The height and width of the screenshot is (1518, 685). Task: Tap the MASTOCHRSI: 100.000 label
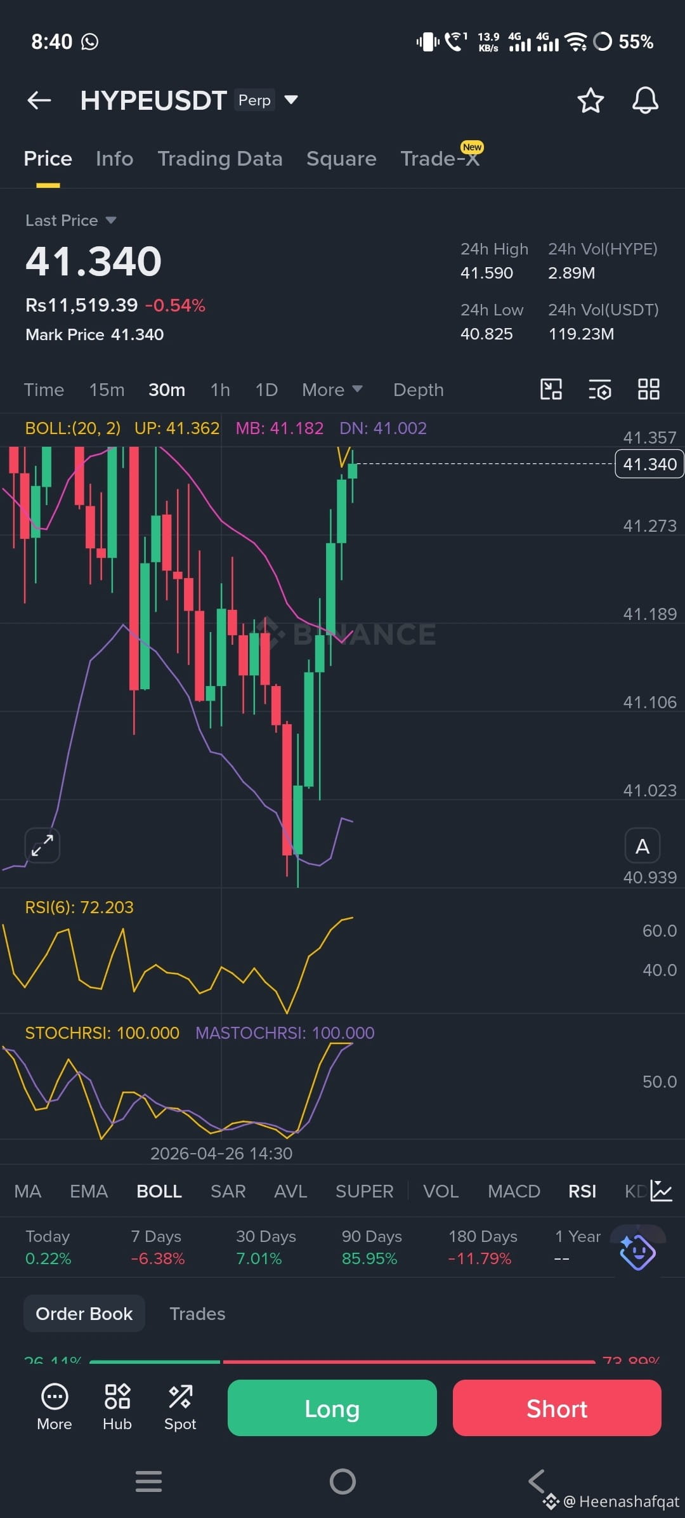(285, 1033)
